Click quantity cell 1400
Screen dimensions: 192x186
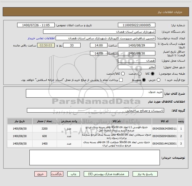click(44, 144)
